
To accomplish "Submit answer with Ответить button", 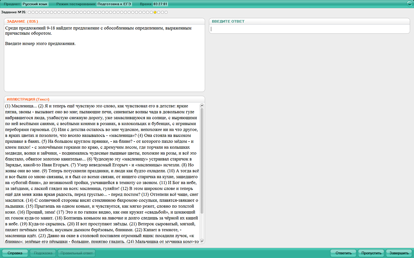I will coord(343,253).
